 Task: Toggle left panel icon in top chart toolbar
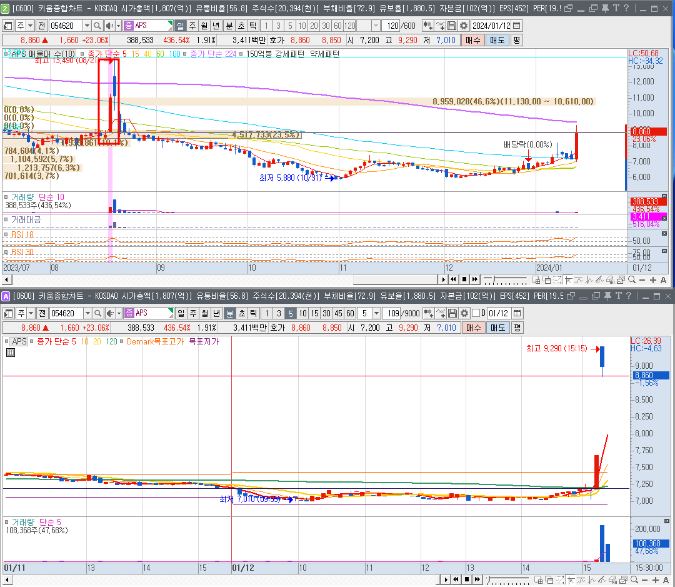pyautogui.click(x=7, y=26)
